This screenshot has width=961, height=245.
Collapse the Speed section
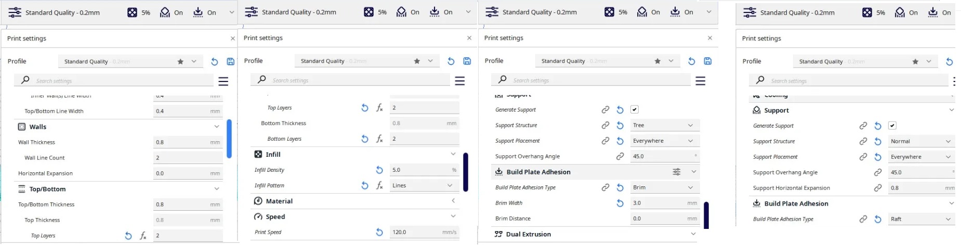coord(453,216)
